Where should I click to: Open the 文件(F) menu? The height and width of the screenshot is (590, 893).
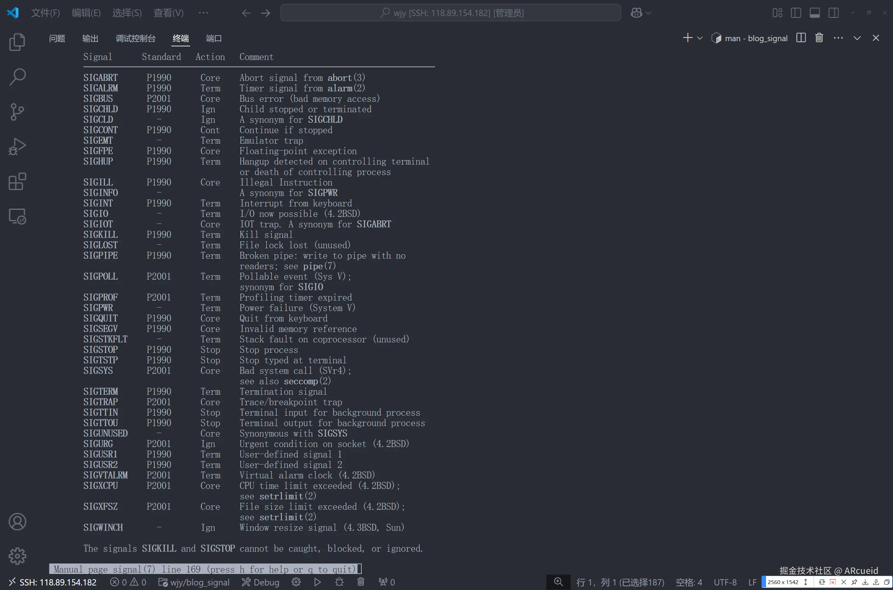coord(45,13)
